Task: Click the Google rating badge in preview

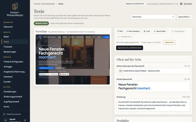Action: tap(48, 74)
